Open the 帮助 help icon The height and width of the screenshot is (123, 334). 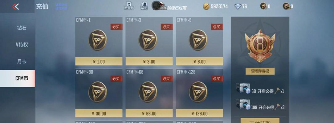click(x=144, y=6)
